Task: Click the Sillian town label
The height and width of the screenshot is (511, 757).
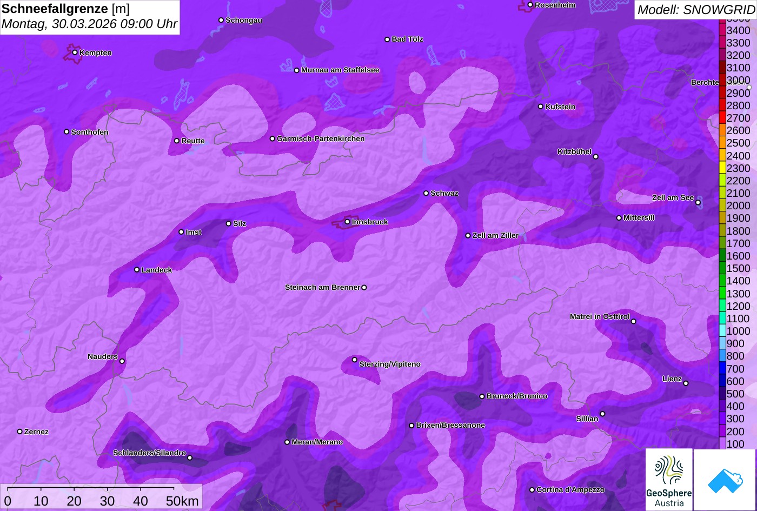Action: click(587, 419)
